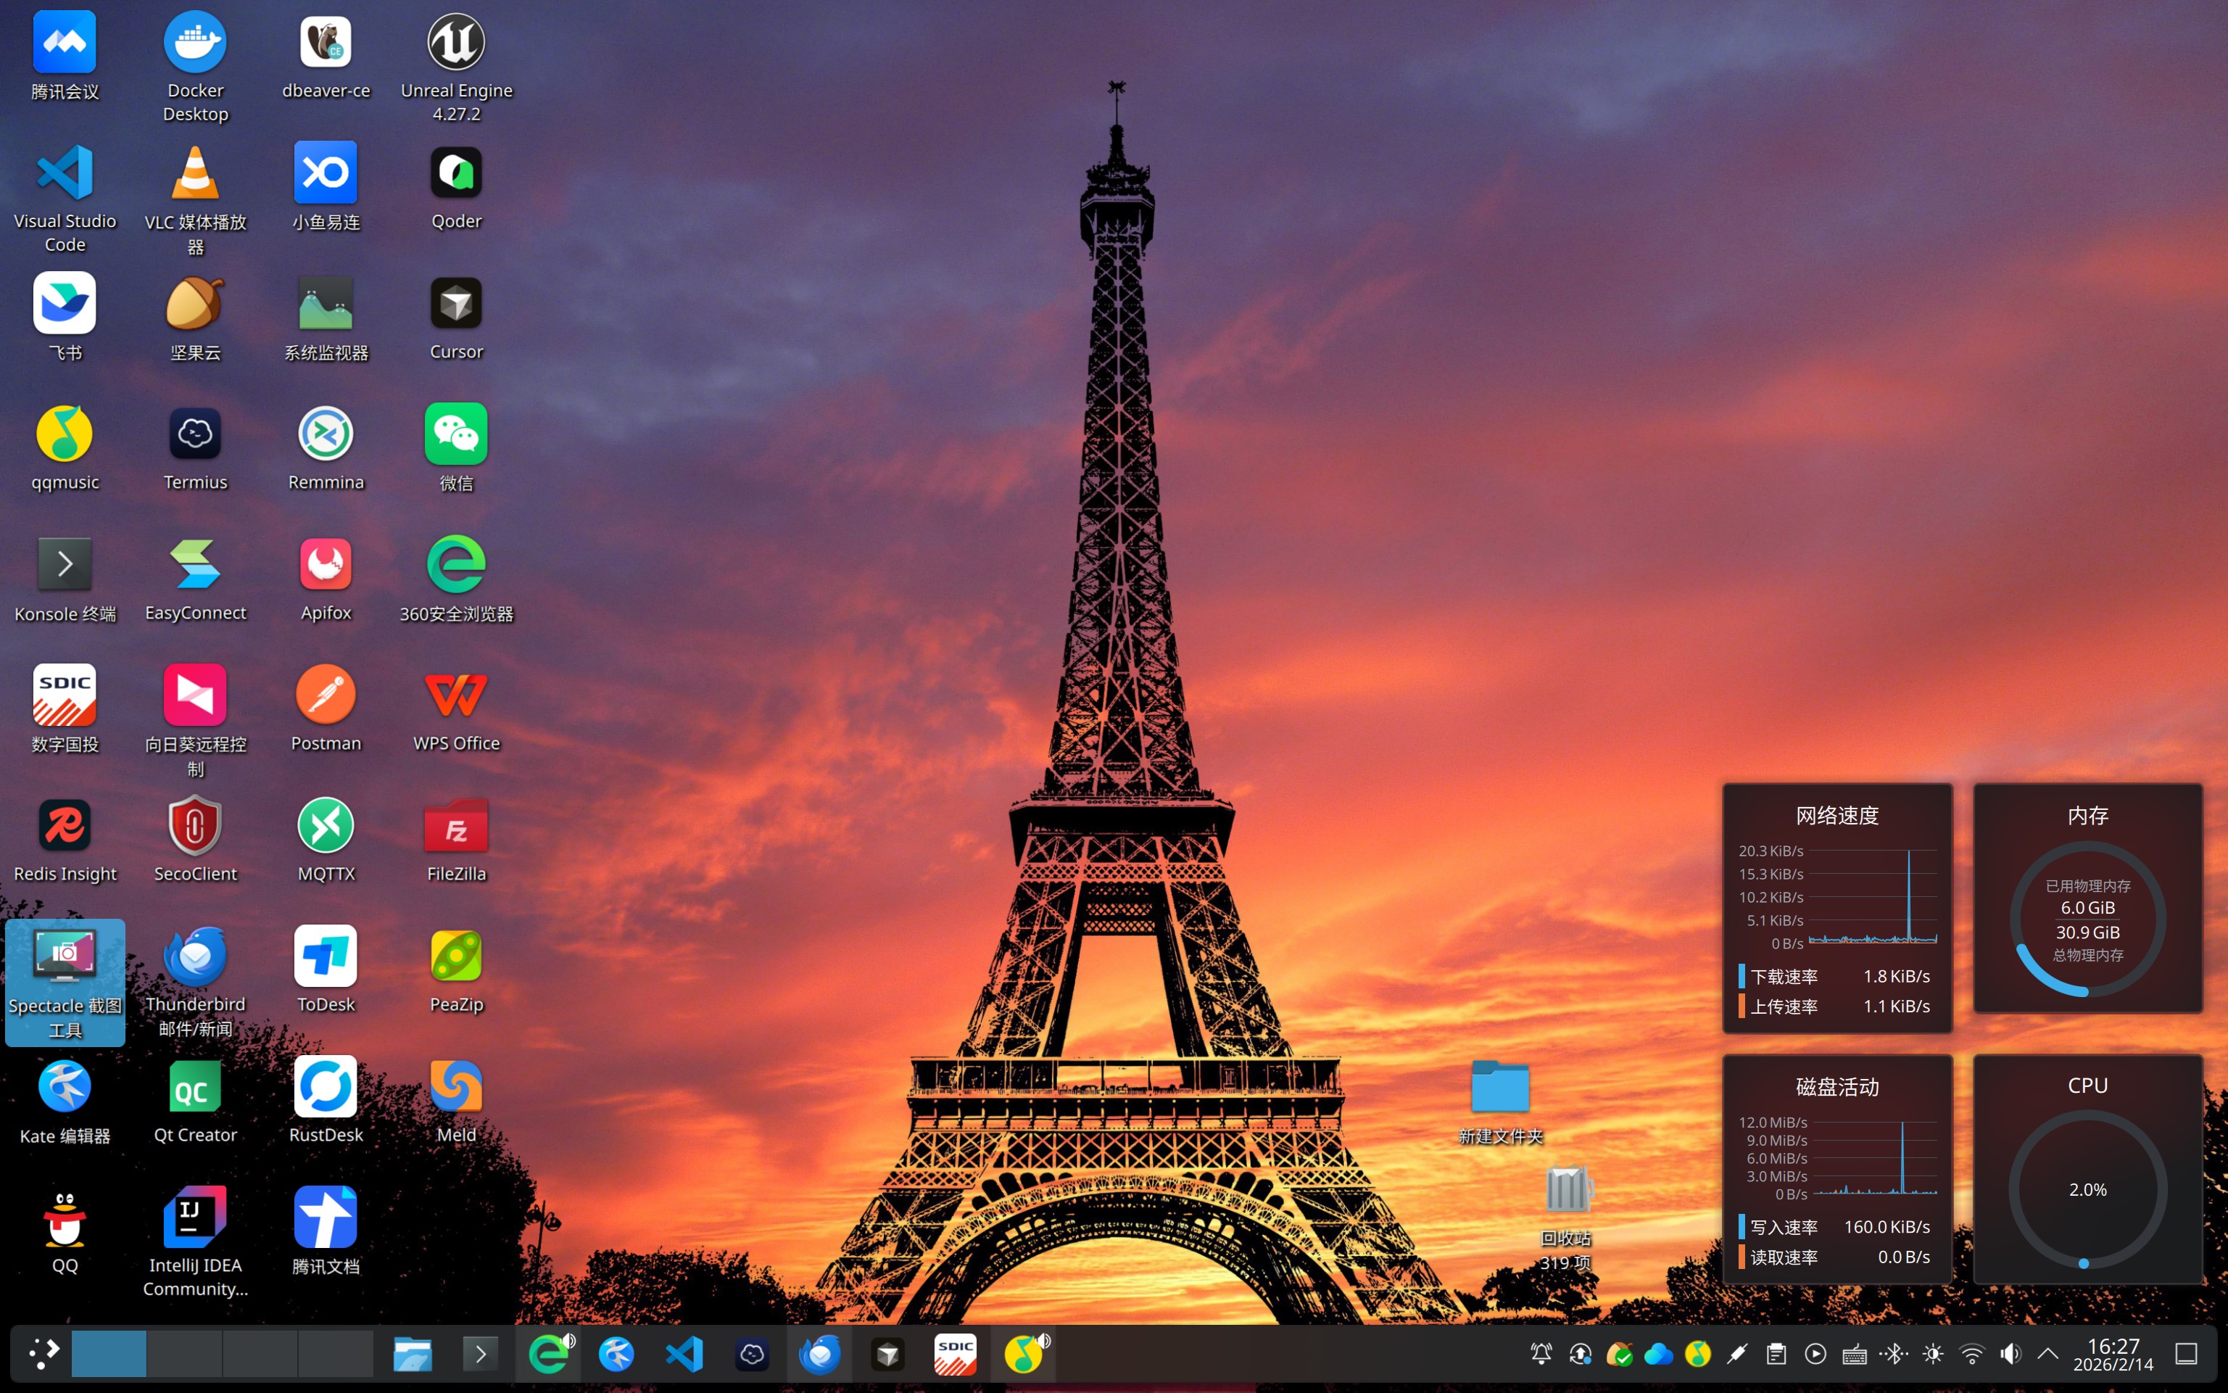Screen dimensions: 2228x1393
Task: Activate the Thunderbird task in the taskbar
Action: (x=819, y=1353)
